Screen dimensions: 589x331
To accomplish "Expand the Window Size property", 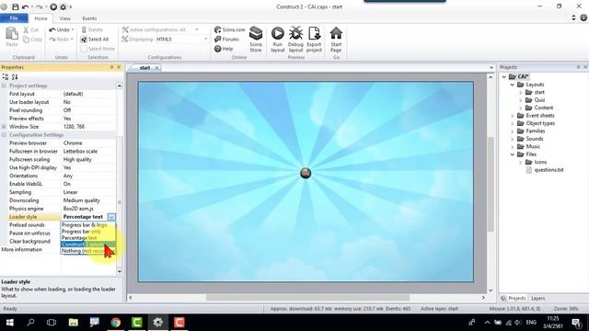I will pos(4,127).
